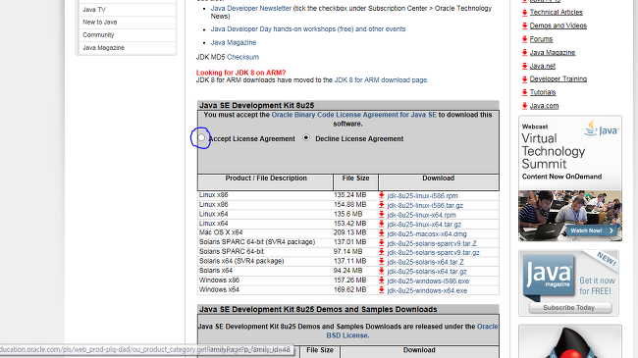Select Decline License Agreement radio button
This screenshot has width=638, height=358.
(306, 138)
